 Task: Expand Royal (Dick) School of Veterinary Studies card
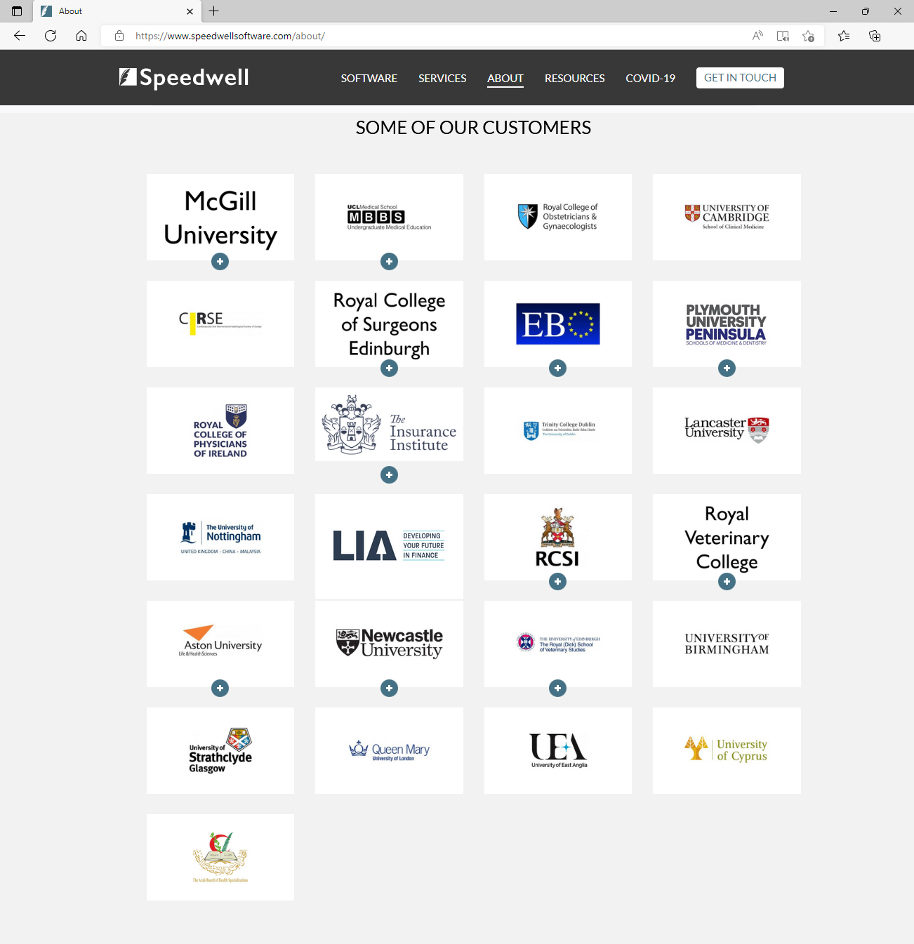tap(558, 688)
